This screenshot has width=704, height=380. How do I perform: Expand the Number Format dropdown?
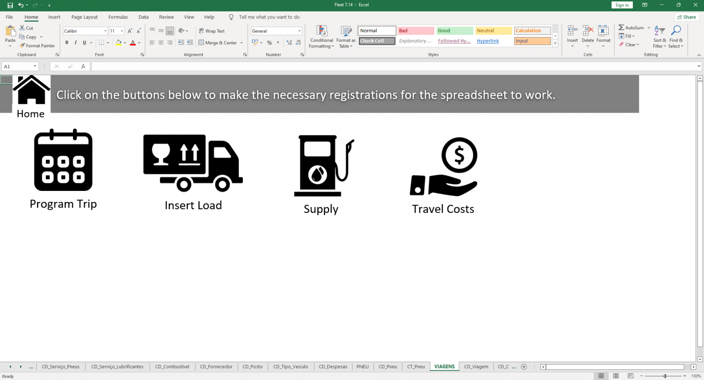pyautogui.click(x=299, y=31)
